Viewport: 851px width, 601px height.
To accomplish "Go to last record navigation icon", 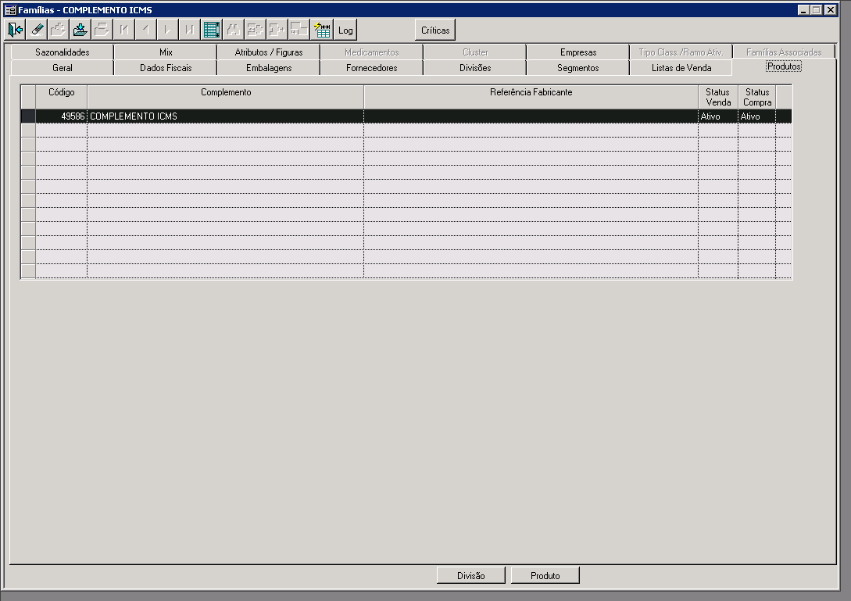I will [189, 30].
